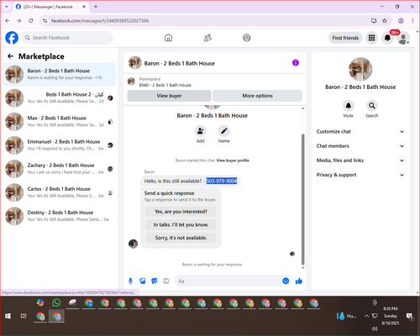The width and height of the screenshot is (420, 336).
Task: Click the Facebook logo
Action: click(12, 38)
